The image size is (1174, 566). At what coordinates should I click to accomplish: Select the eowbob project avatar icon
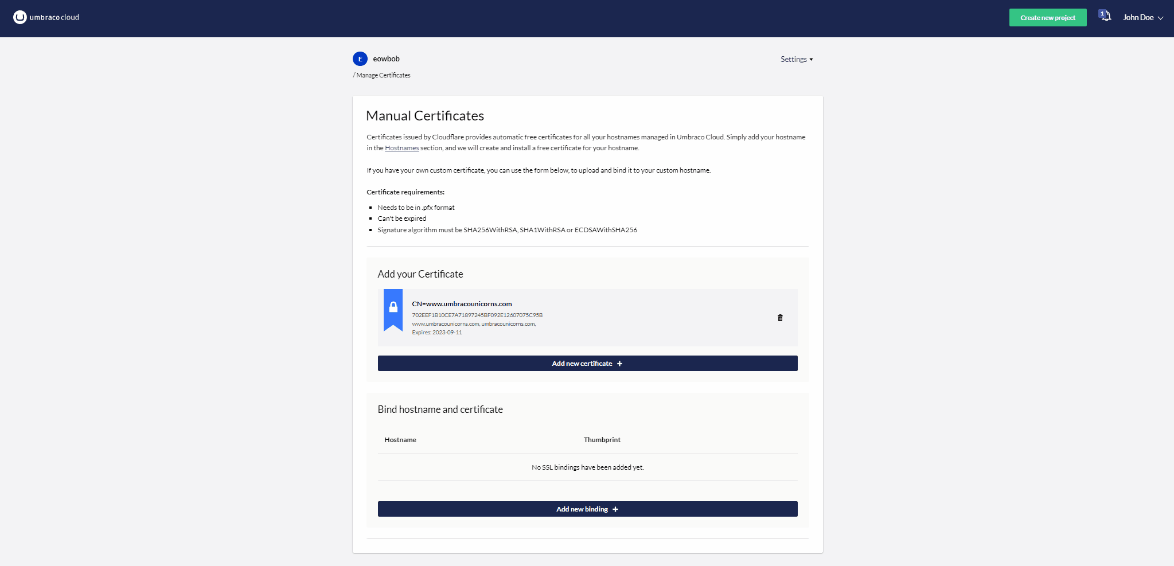coord(360,58)
